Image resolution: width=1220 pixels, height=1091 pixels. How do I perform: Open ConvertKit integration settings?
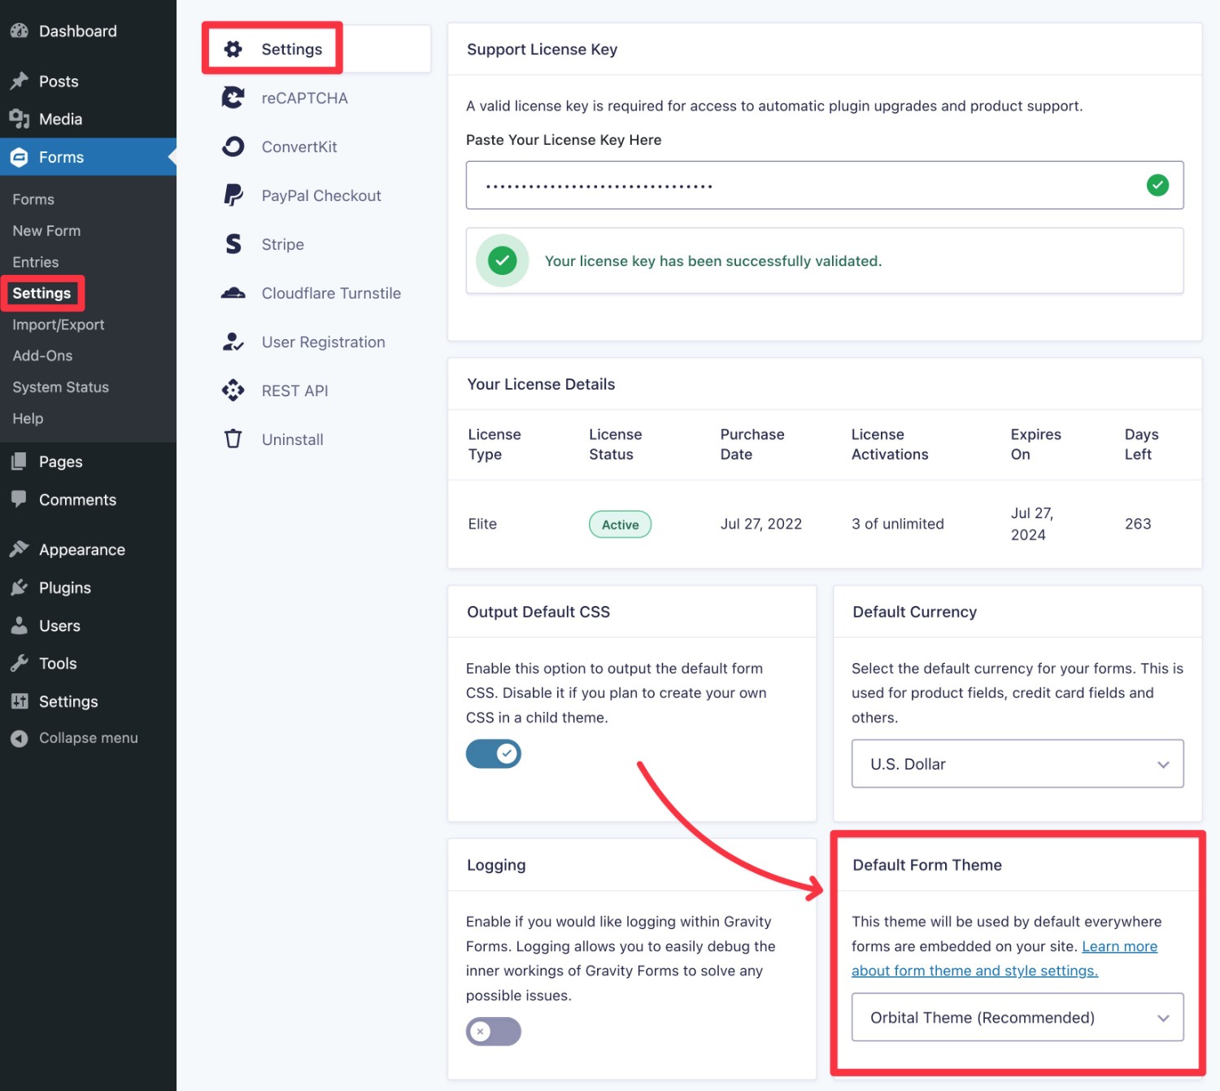(233, 146)
